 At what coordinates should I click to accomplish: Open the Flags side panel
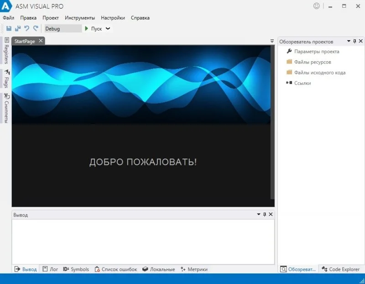(x=7, y=79)
